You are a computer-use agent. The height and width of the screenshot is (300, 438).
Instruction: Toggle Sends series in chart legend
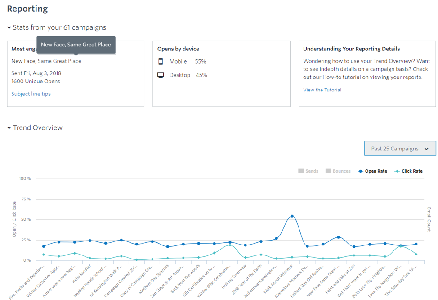(308, 171)
